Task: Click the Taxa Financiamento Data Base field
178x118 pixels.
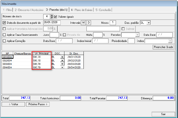Action: (165, 35)
